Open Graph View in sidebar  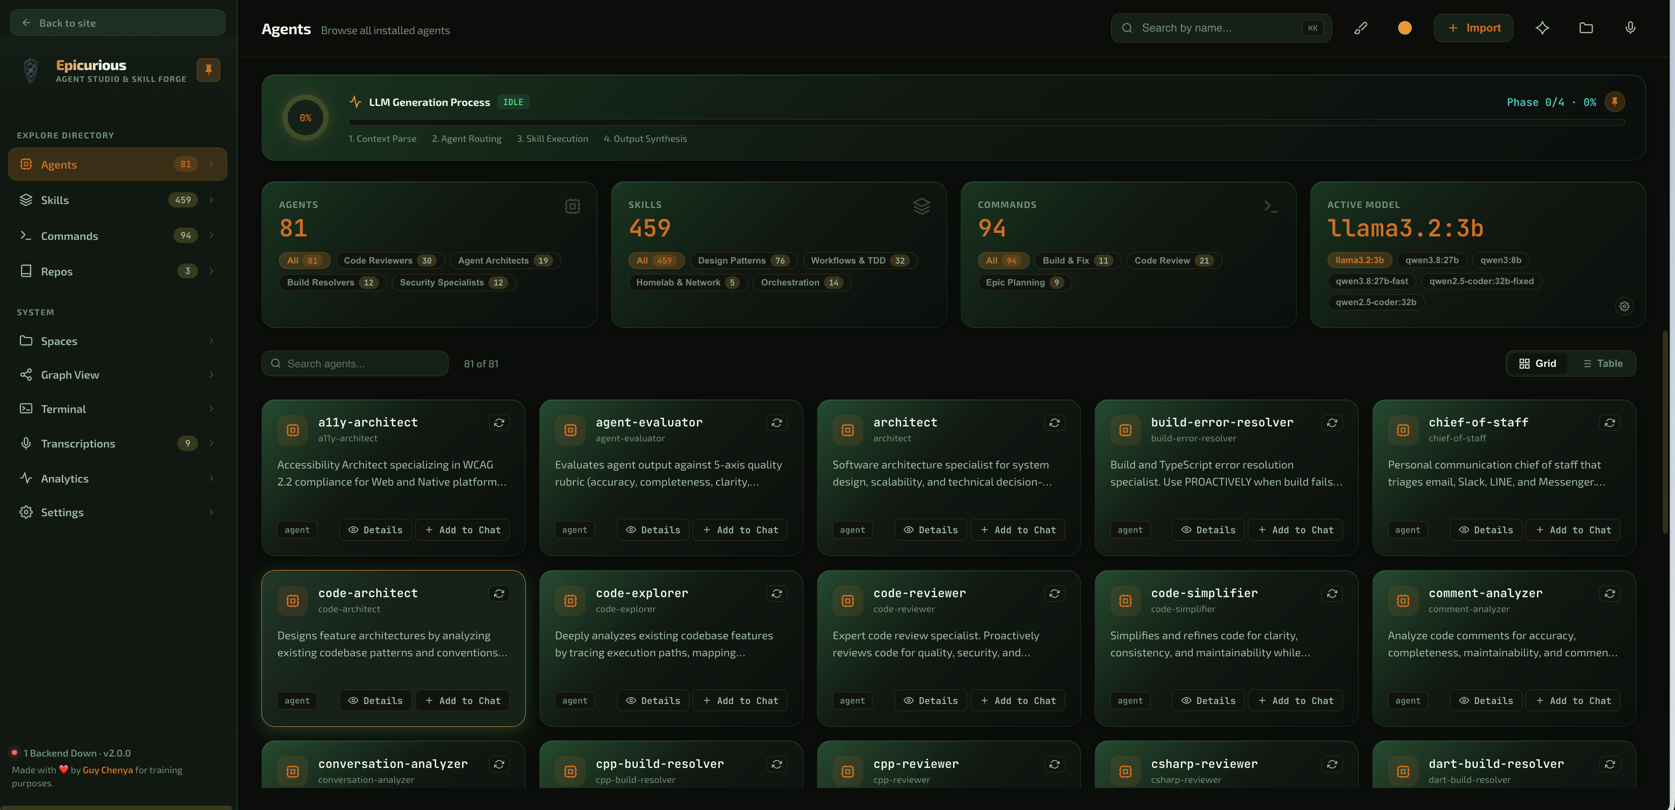pyautogui.click(x=118, y=374)
